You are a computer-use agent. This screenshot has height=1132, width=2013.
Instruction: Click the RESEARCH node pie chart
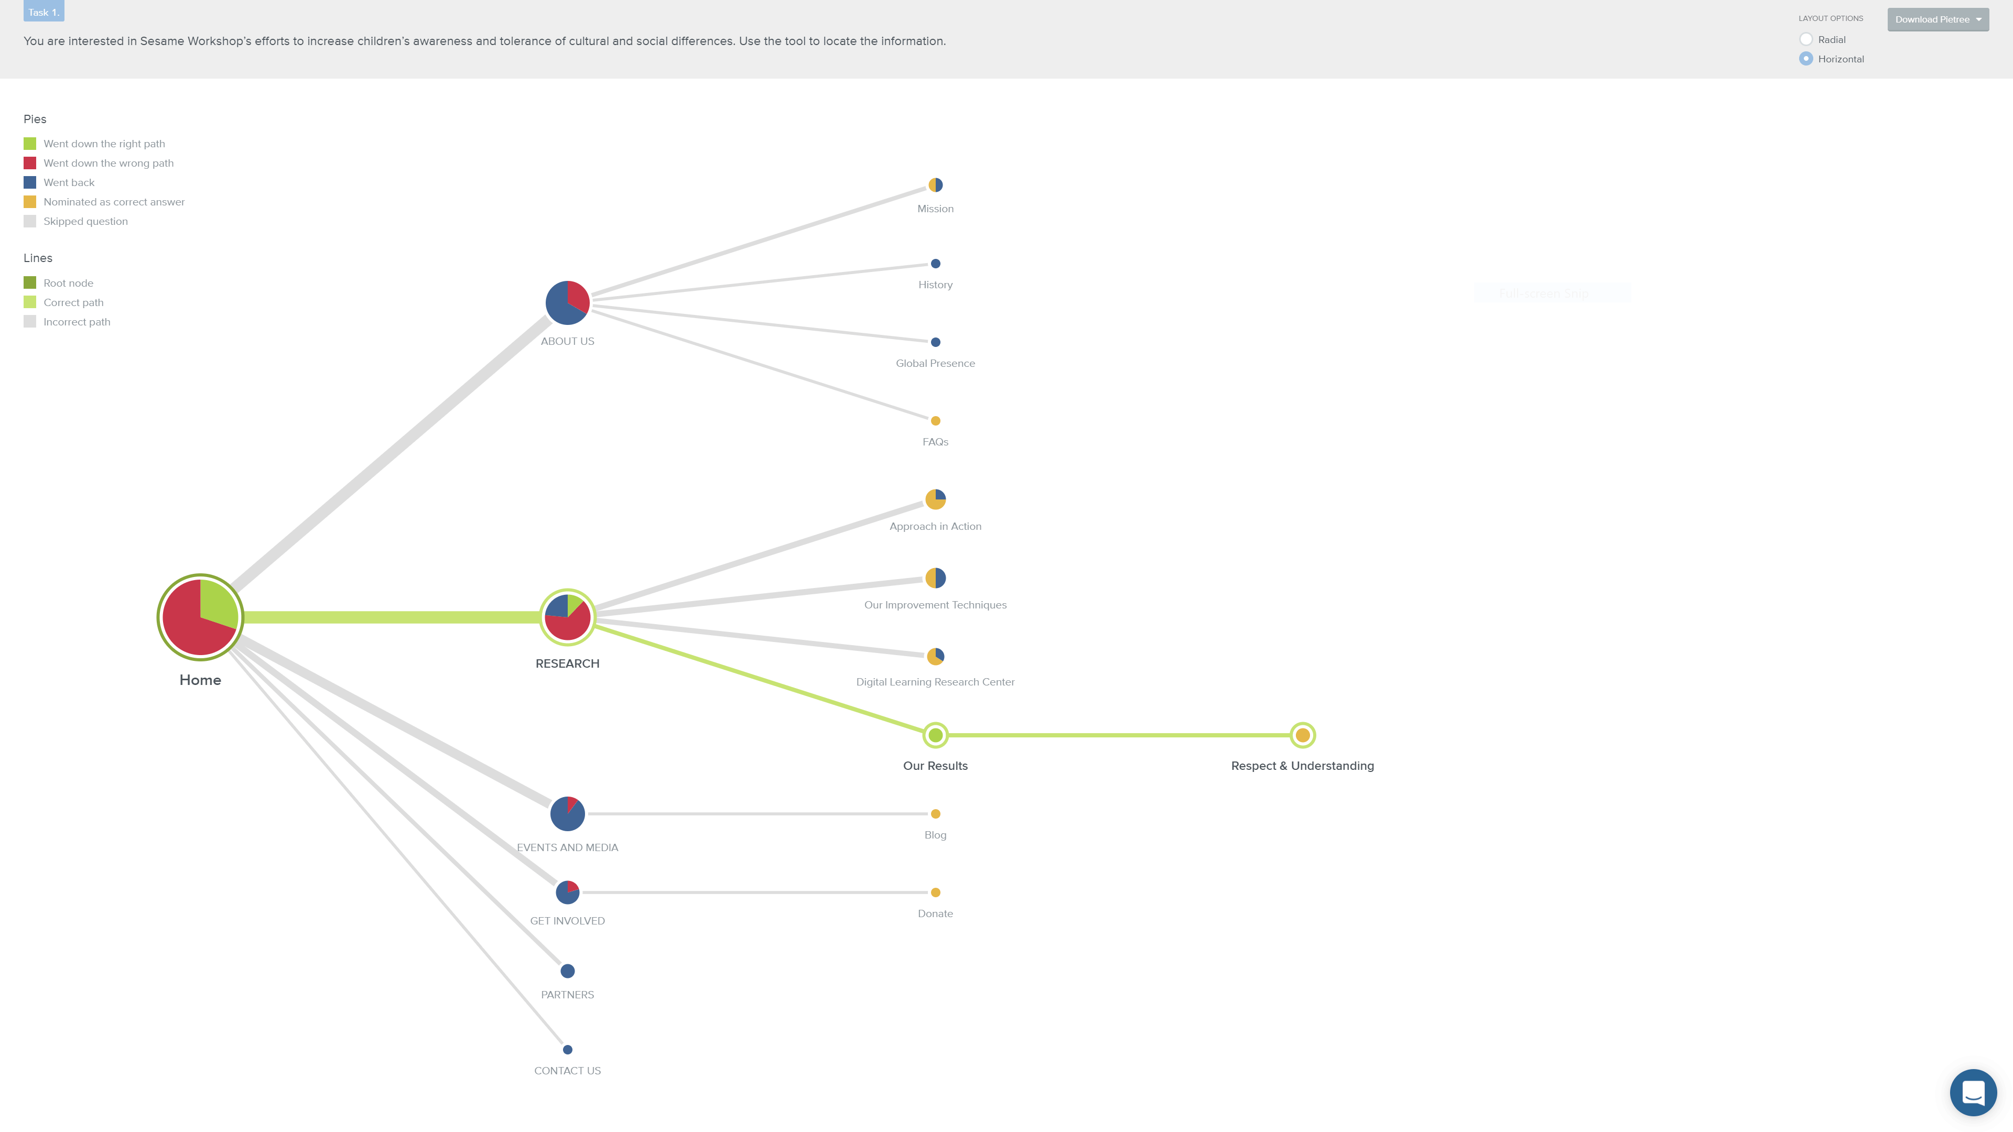(567, 617)
